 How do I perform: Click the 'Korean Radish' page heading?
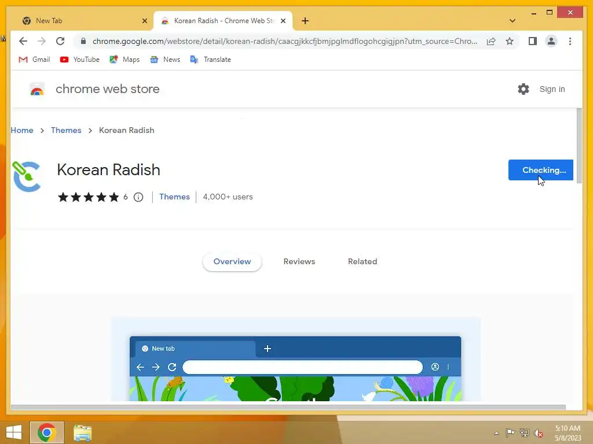click(108, 170)
